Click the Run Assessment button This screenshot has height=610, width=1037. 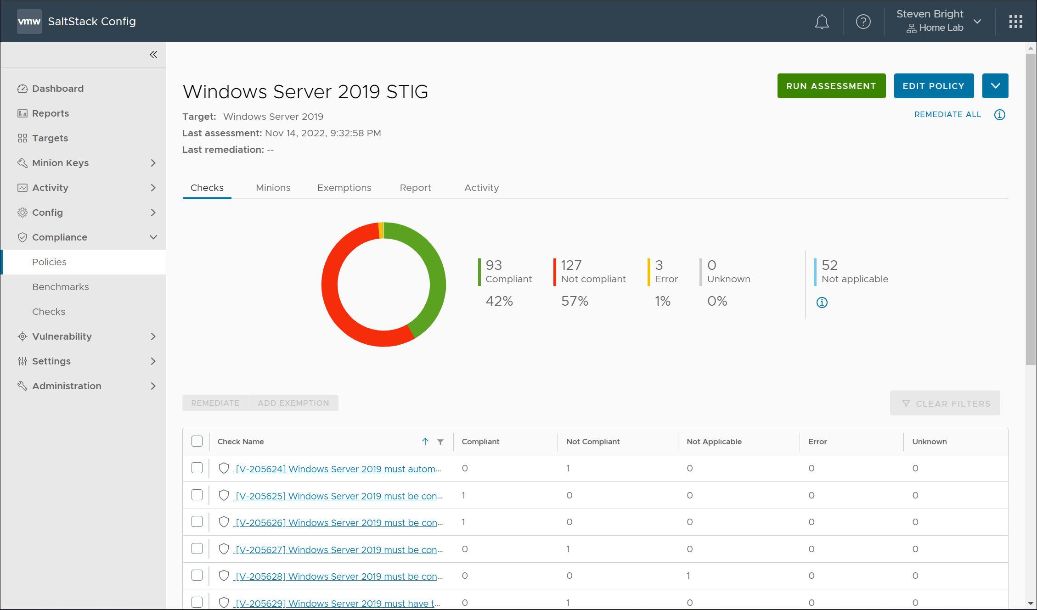point(831,86)
